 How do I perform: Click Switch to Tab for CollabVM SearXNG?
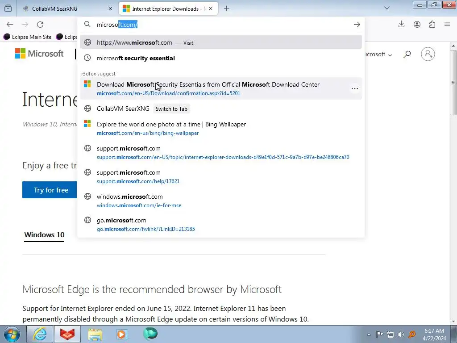coord(171,109)
